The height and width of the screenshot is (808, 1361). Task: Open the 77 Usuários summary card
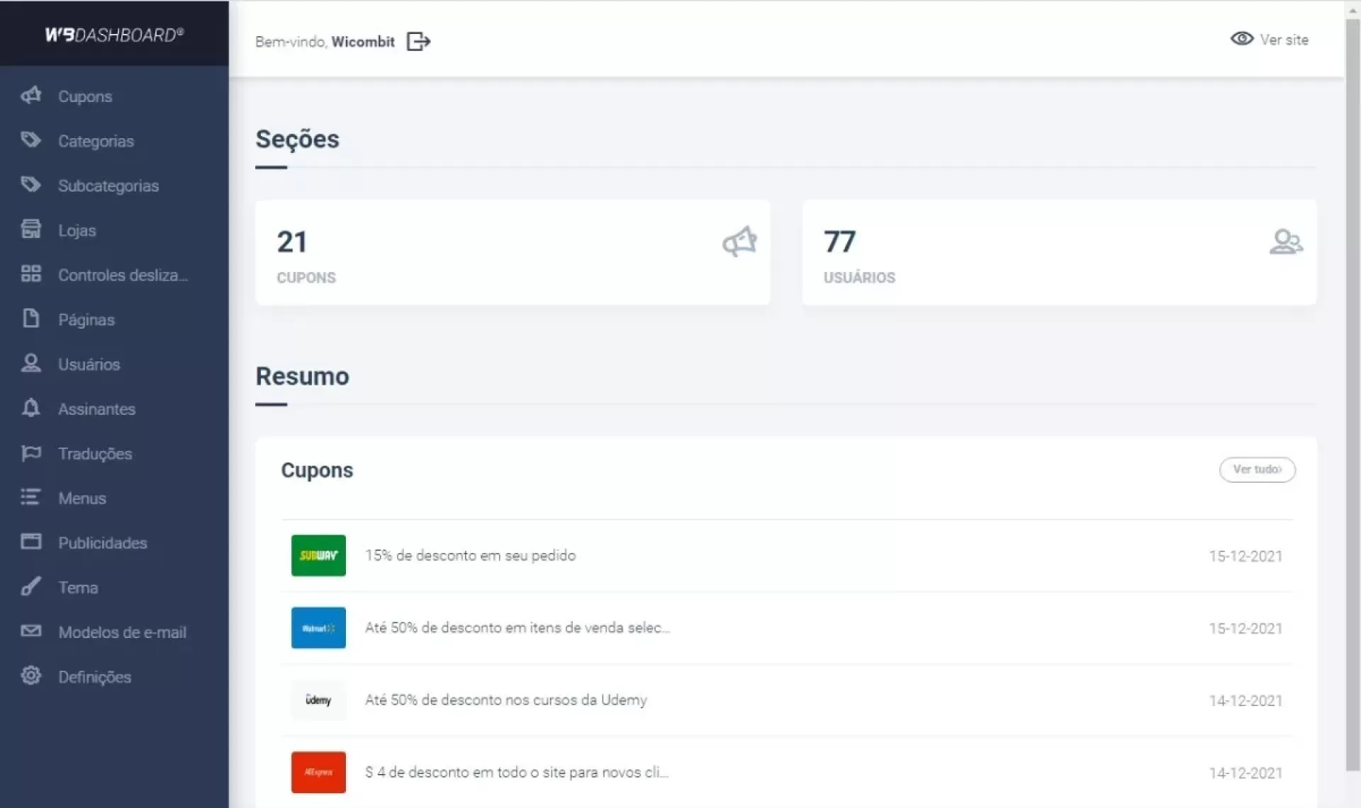(1059, 252)
